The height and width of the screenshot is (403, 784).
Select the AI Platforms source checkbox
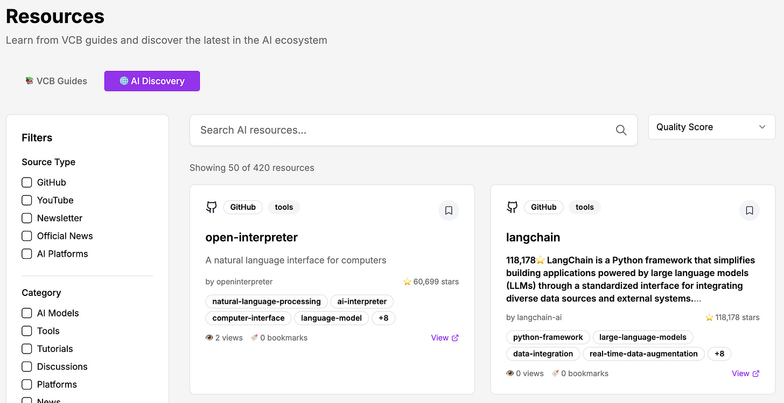coord(27,253)
